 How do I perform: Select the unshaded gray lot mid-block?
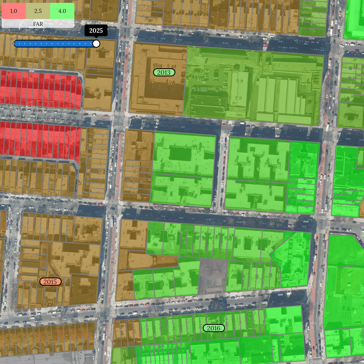[212, 277]
